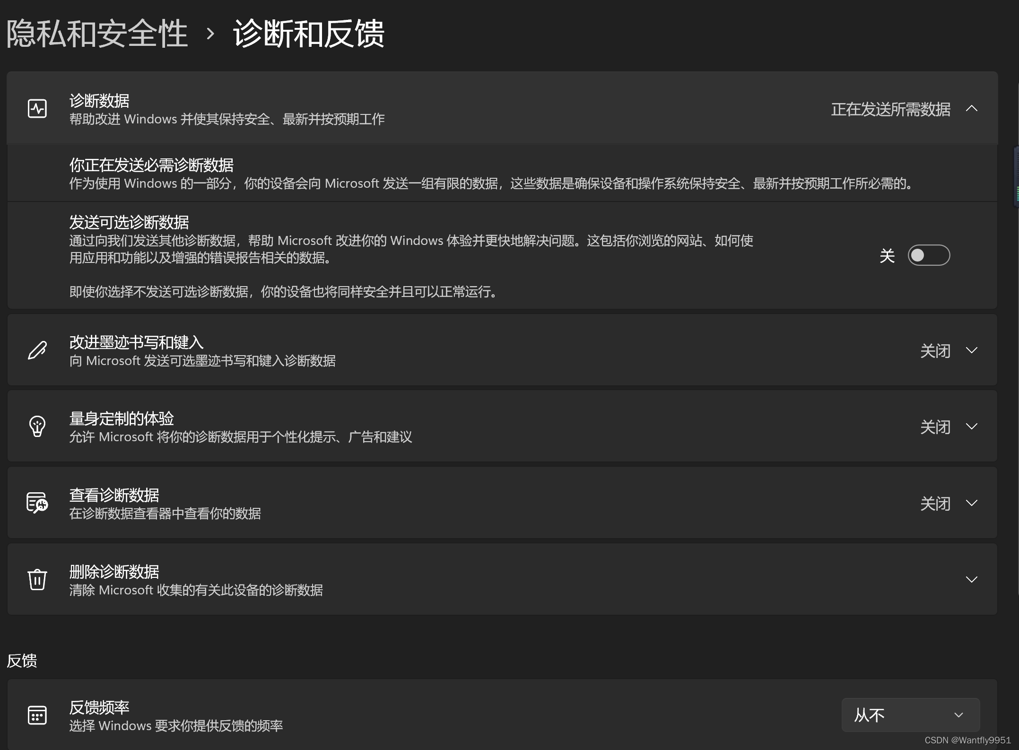Click the trash can delete diagnostic data icon
1019x750 pixels.
[x=37, y=579]
